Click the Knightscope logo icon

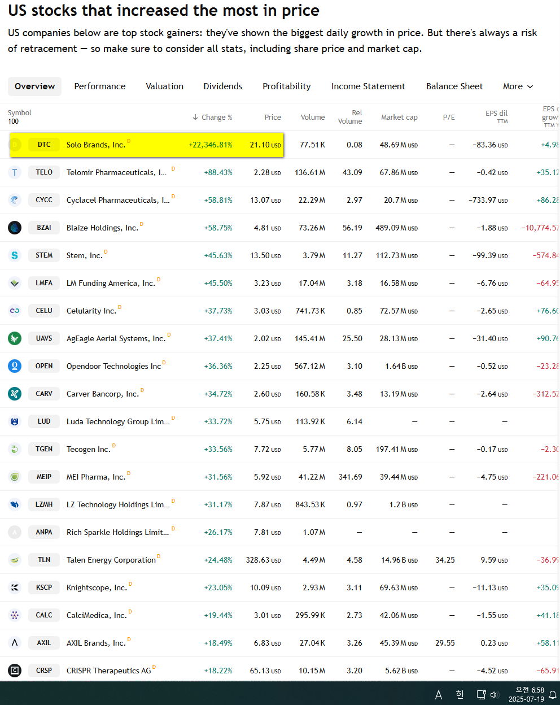click(x=15, y=587)
